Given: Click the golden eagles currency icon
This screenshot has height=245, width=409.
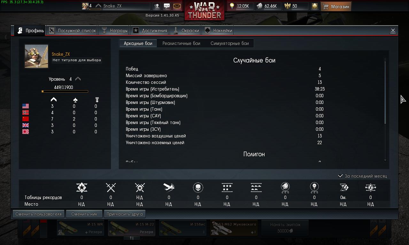Looking at the screenshot, I should pos(288,6).
